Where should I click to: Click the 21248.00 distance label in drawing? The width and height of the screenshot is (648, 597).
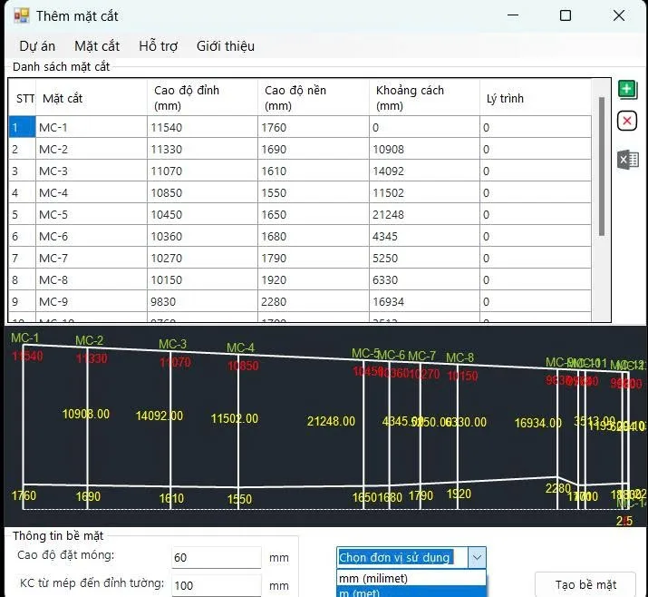(x=331, y=421)
